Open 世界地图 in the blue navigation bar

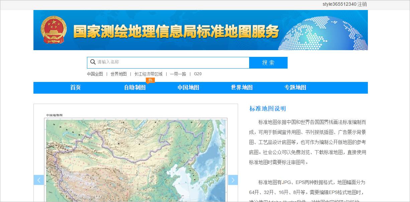(x=242, y=88)
